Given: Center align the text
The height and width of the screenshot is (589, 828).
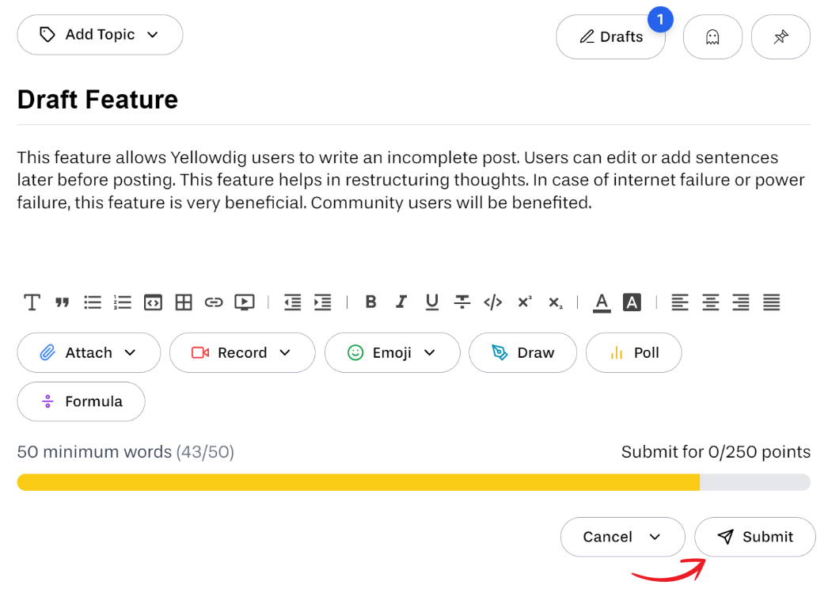Looking at the screenshot, I should click(x=710, y=302).
